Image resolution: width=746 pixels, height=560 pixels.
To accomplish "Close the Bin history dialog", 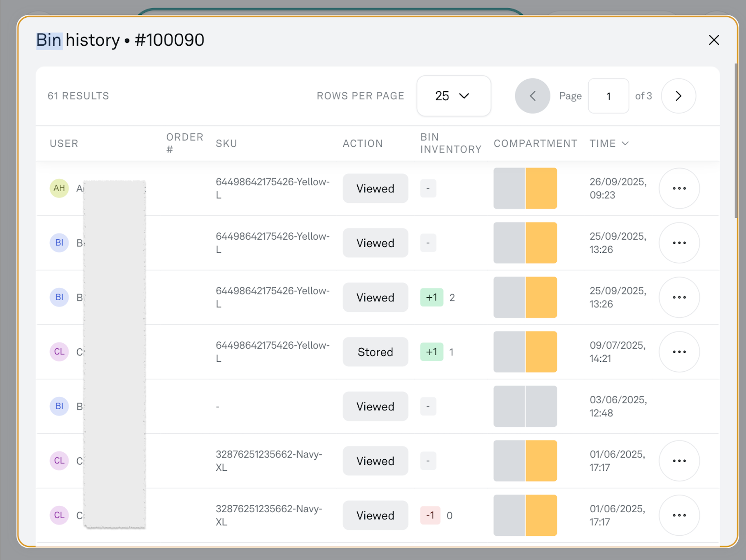I will pos(713,40).
